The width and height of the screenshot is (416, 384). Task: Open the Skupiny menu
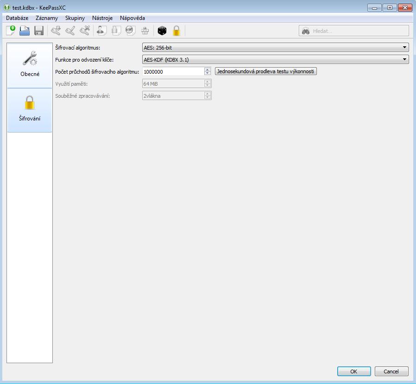pos(75,18)
